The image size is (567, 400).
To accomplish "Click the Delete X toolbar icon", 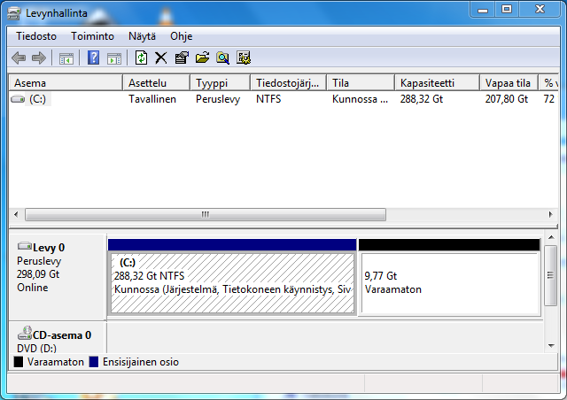I will click(161, 58).
